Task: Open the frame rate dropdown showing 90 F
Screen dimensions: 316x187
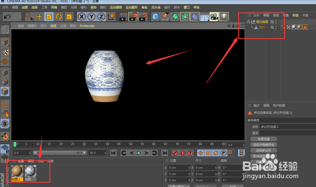Action: tap(98, 153)
